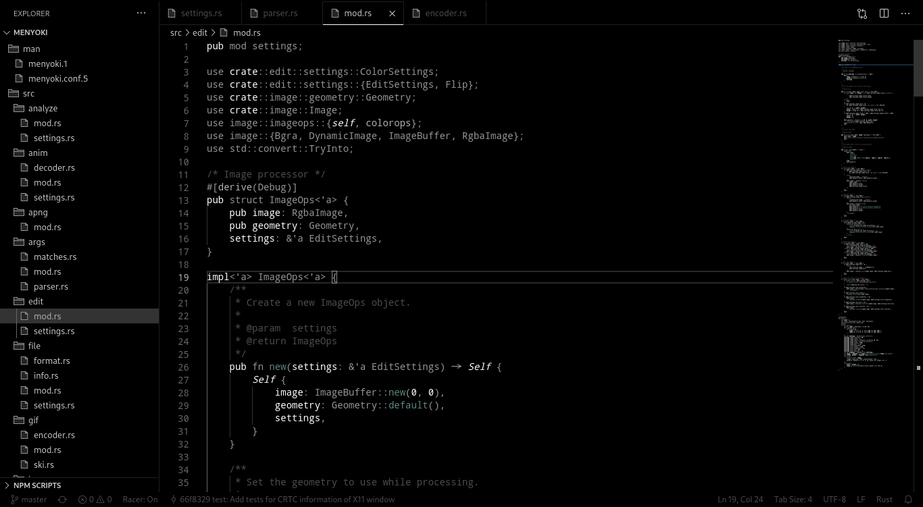Image resolution: width=923 pixels, height=507 pixels.
Task: Open info.rs in file folder
Action: (x=79, y=375)
